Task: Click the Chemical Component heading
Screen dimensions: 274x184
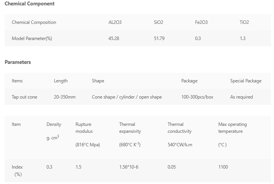Action: click(x=29, y=4)
